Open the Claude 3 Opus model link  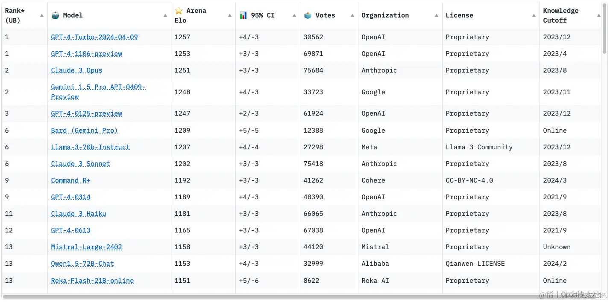[x=76, y=70]
